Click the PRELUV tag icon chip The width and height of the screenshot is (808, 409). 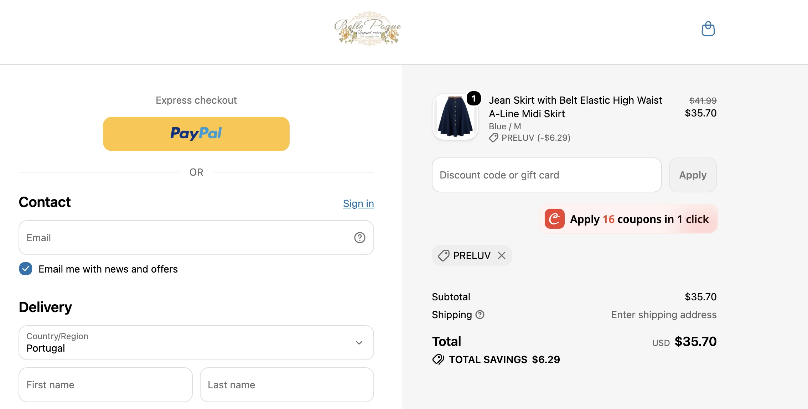point(444,255)
